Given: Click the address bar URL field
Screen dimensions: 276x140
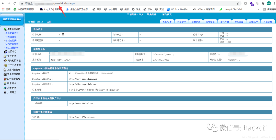Looking at the screenshot, I should pos(130,3).
